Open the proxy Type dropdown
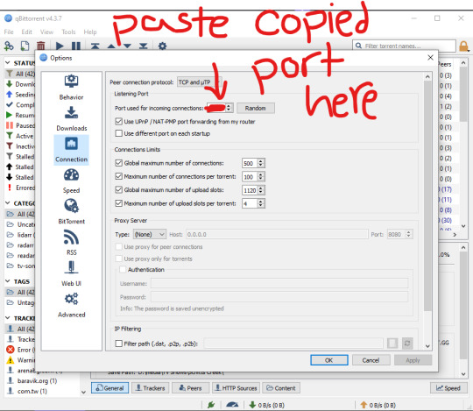This screenshot has width=473, height=411. point(149,234)
